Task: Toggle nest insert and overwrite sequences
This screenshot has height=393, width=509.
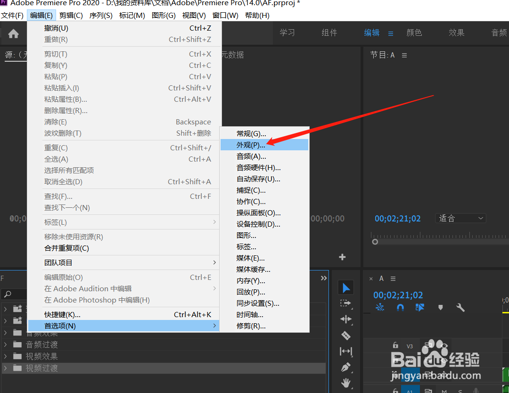Action: click(380, 307)
